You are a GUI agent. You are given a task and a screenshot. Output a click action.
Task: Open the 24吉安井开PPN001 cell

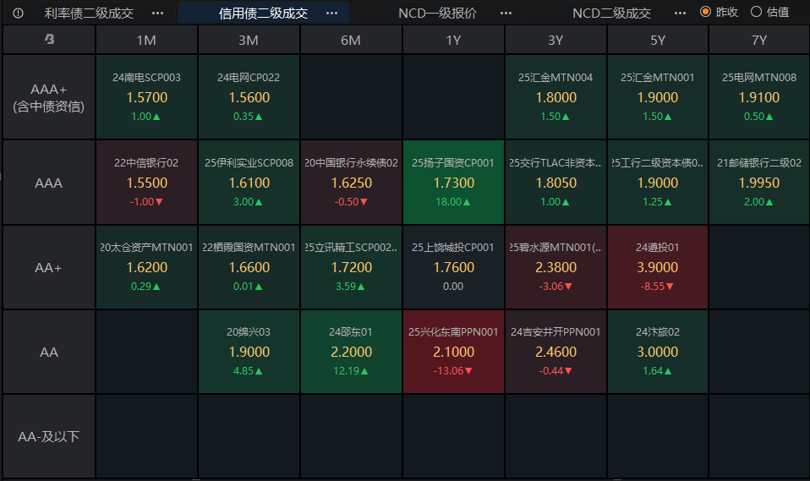(556, 352)
